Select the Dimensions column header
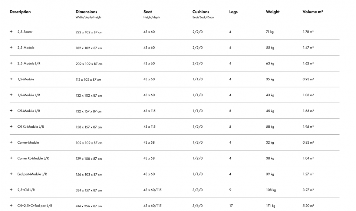 click(86, 12)
